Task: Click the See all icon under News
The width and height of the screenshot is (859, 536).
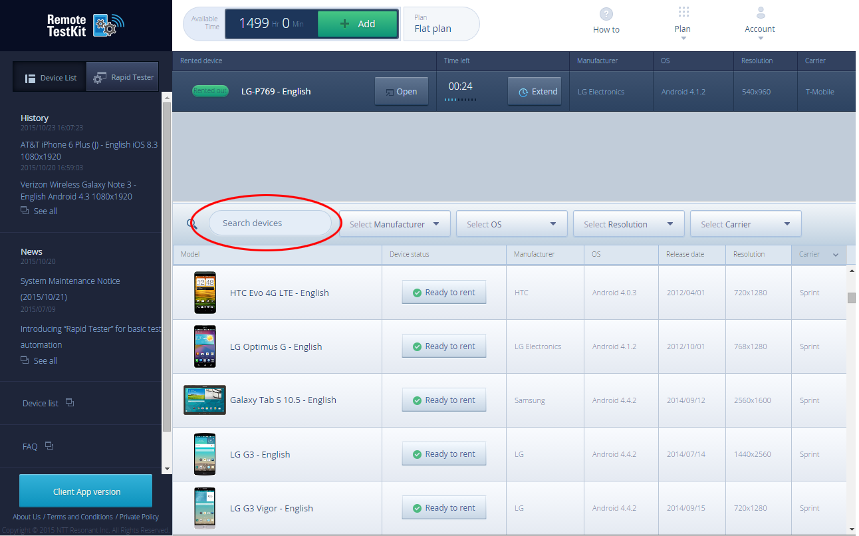Action: 25,360
